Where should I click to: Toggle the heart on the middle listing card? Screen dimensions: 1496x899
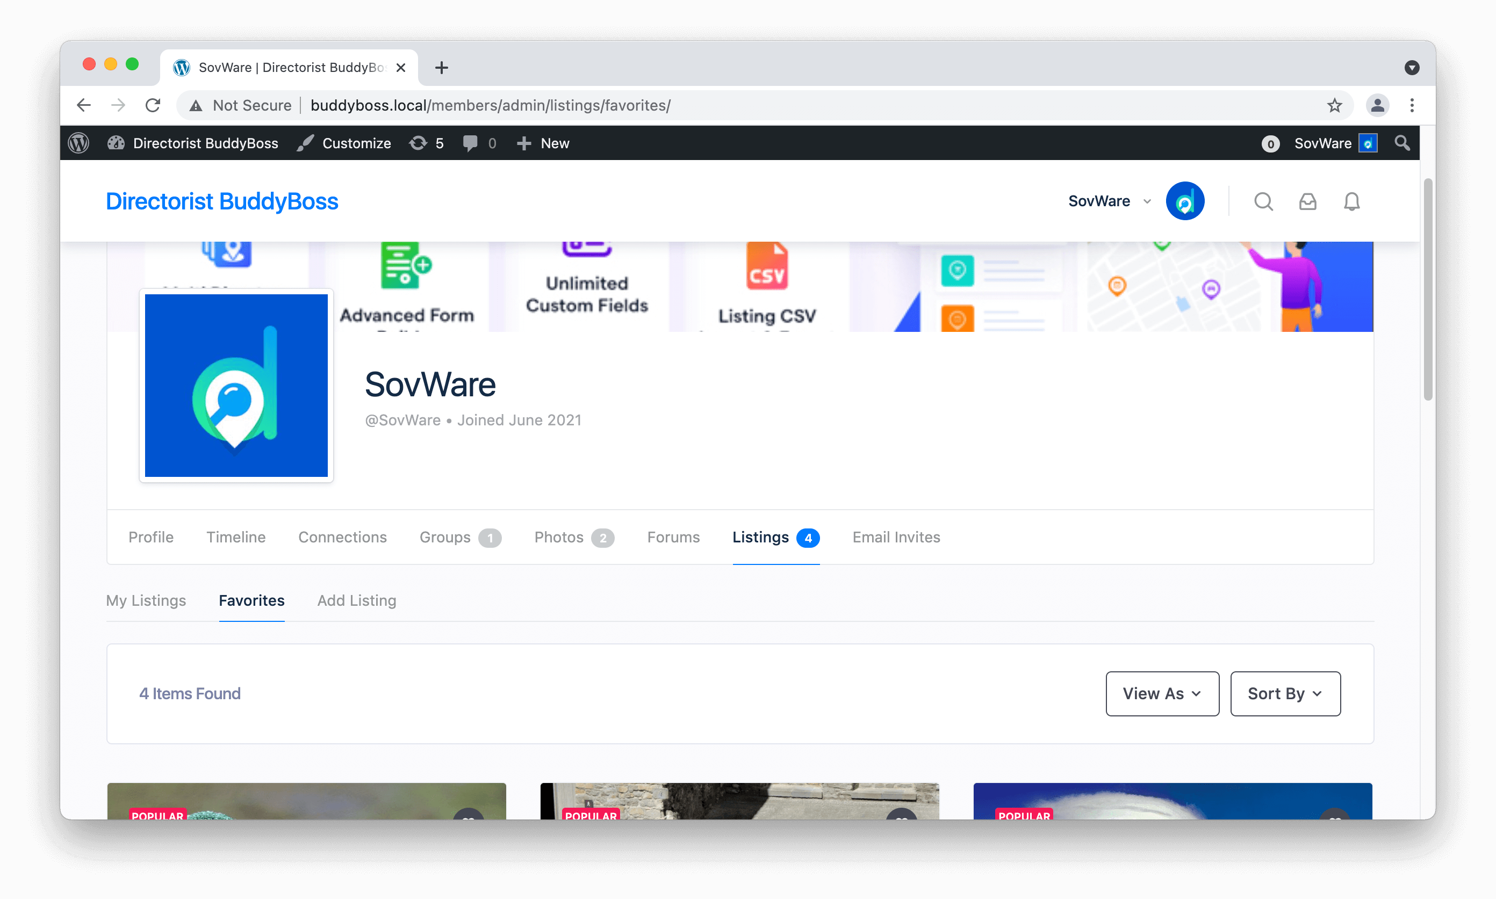pyautogui.click(x=903, y=820)
